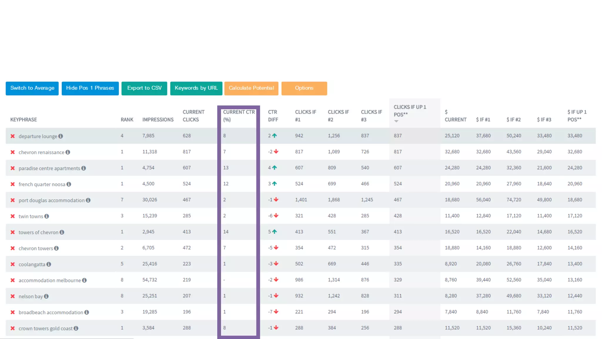This screenshot has width=602, height=339.
Task: Click info icon next to coolangatta
Action: tap(49, 264)
